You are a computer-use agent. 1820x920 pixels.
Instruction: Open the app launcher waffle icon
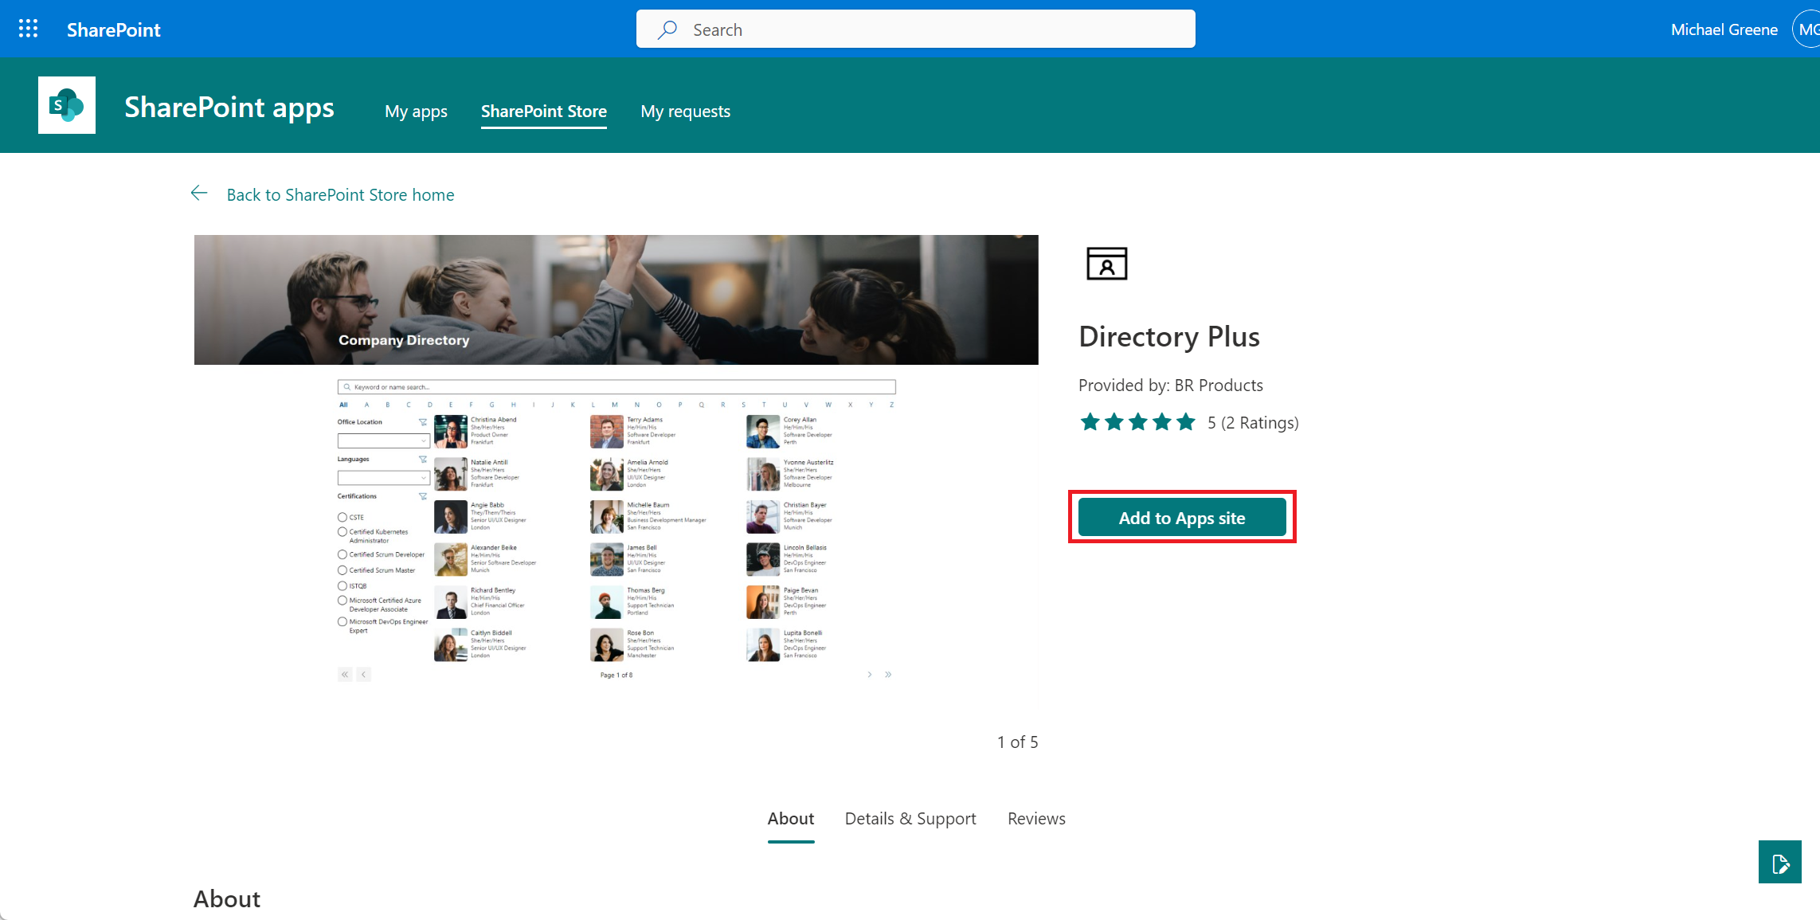[29, 29]
